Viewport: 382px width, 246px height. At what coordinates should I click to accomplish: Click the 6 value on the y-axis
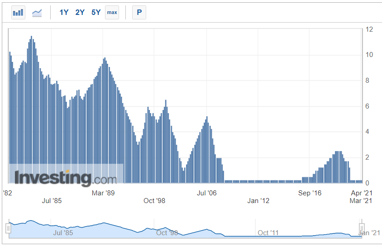[367, 106]
